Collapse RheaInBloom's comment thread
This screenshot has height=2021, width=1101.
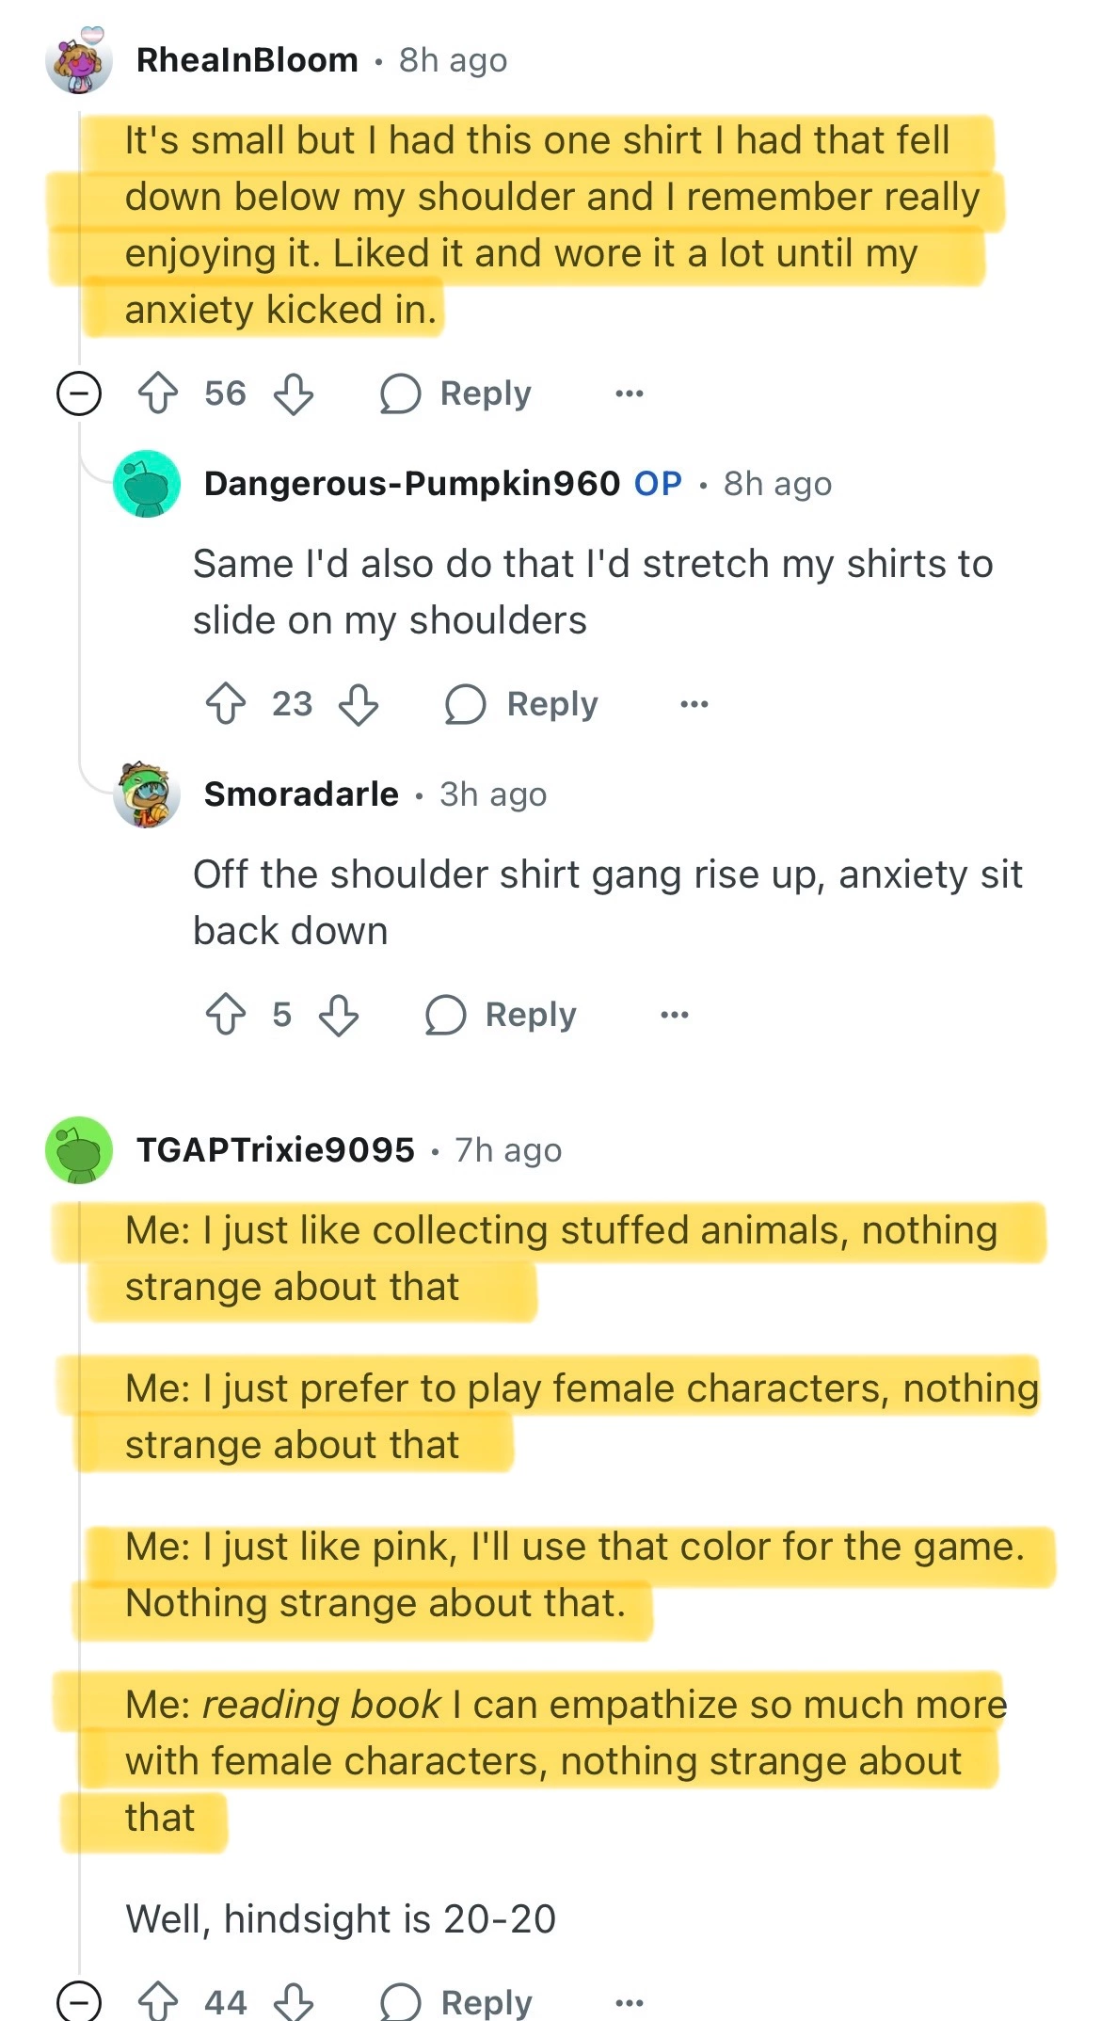(x=79, y=393)
